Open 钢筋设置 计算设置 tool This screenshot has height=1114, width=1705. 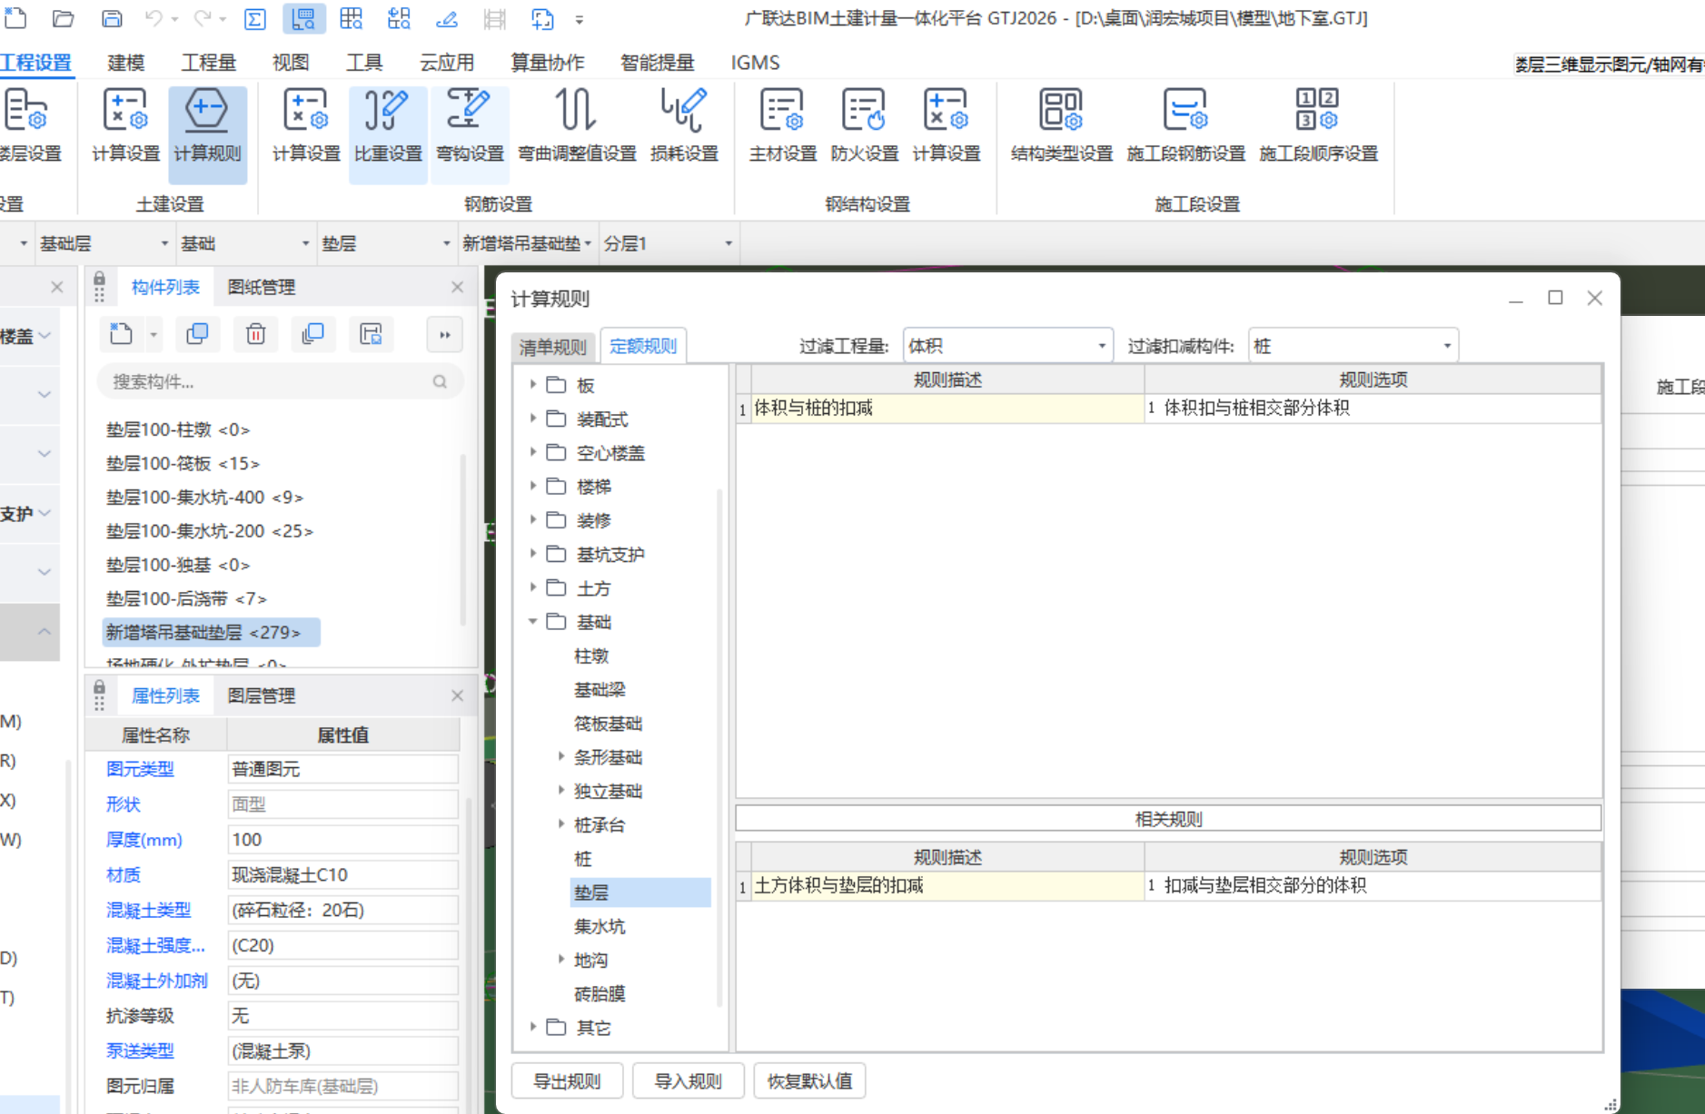[x=306, y=127]
